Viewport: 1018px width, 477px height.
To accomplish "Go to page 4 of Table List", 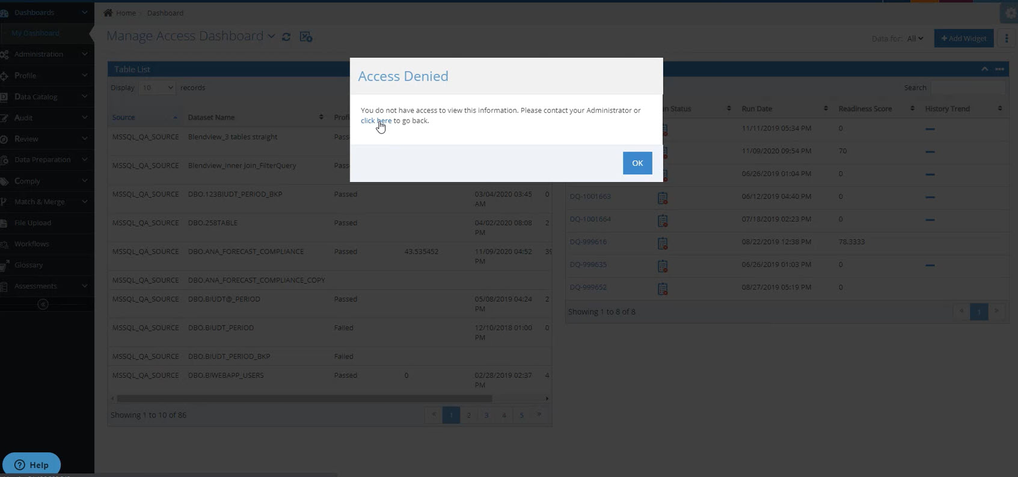I will 504,415.
